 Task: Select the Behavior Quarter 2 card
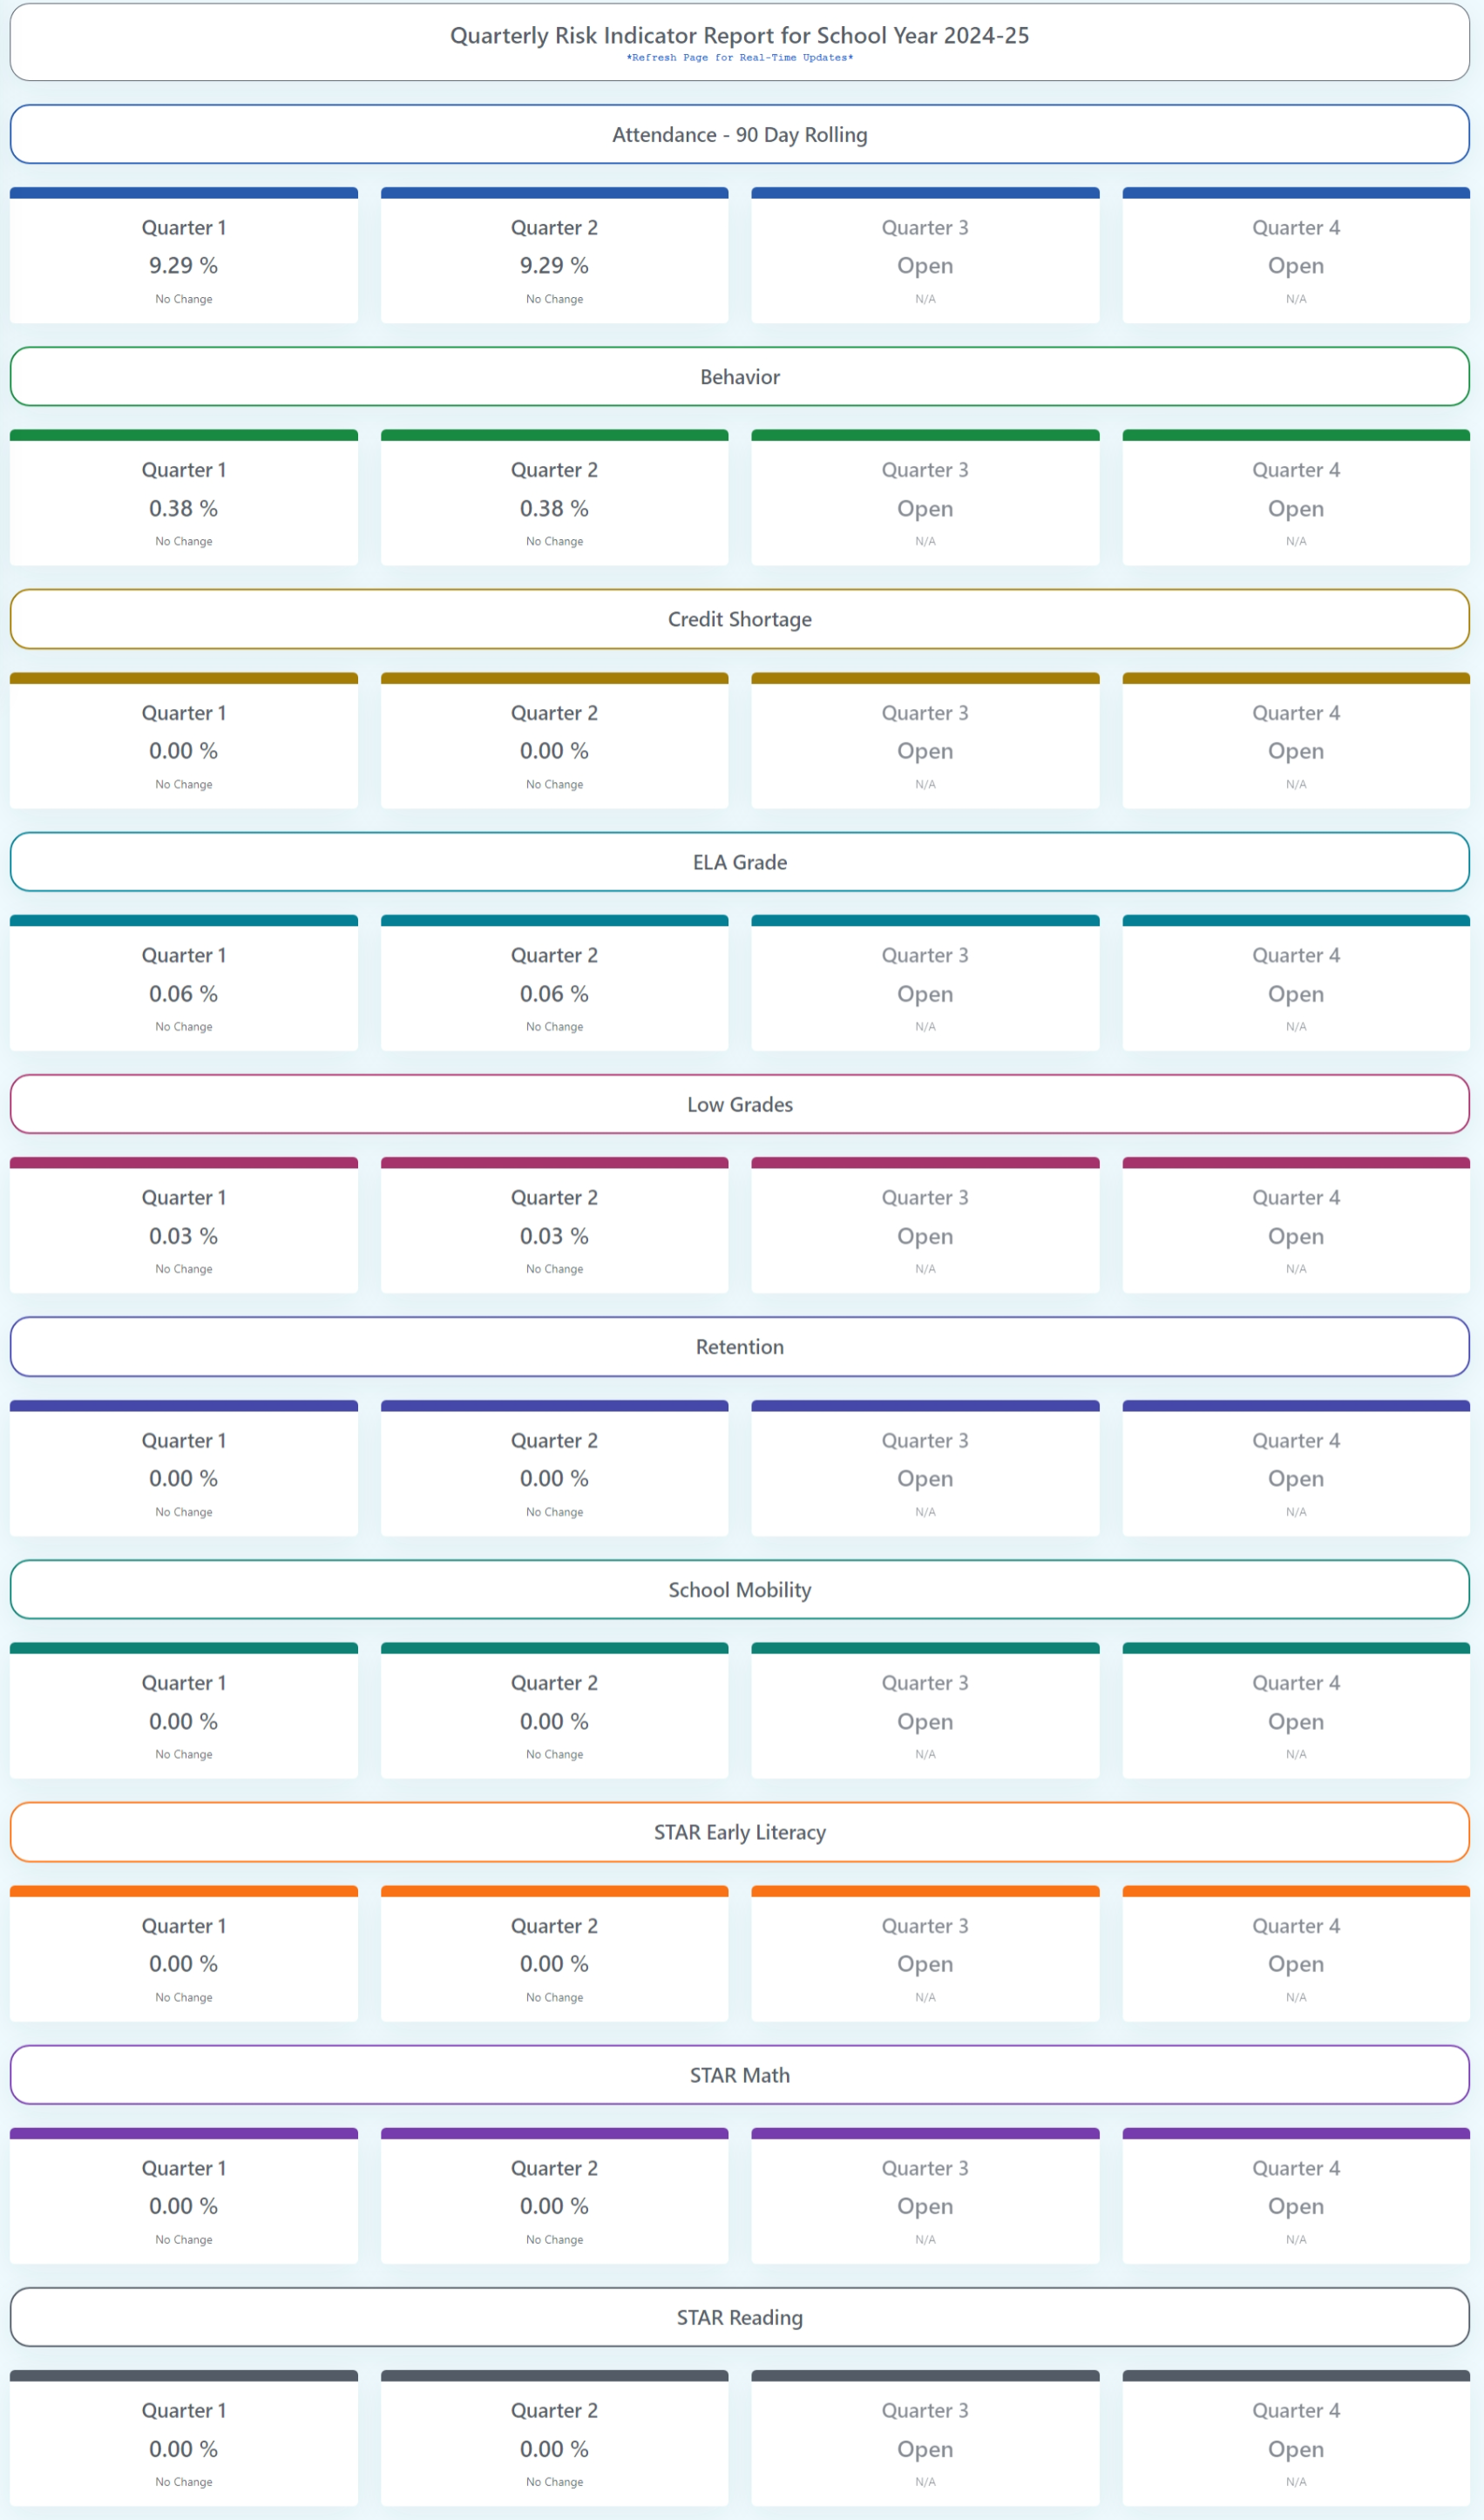[554, 503]
